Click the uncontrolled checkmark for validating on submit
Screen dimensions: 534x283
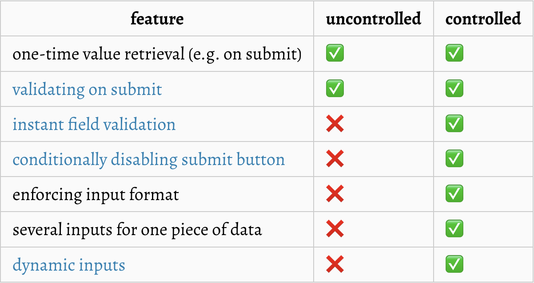[x=335, y=89]
